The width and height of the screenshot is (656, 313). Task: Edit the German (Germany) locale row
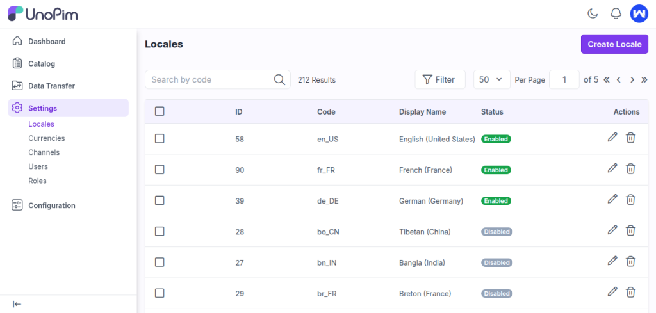pyautogui.click(x=612, y=199)
